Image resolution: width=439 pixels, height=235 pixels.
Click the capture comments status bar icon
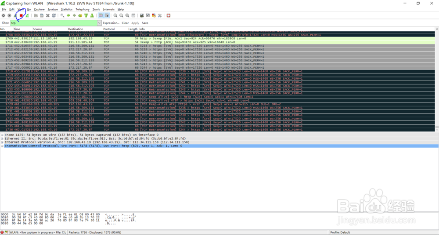[7, 232]
